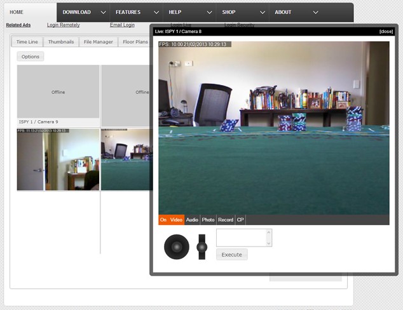Focus the command text box
Image resolution: width=403 pixels, height=310 pixels.
coord(241,238)
